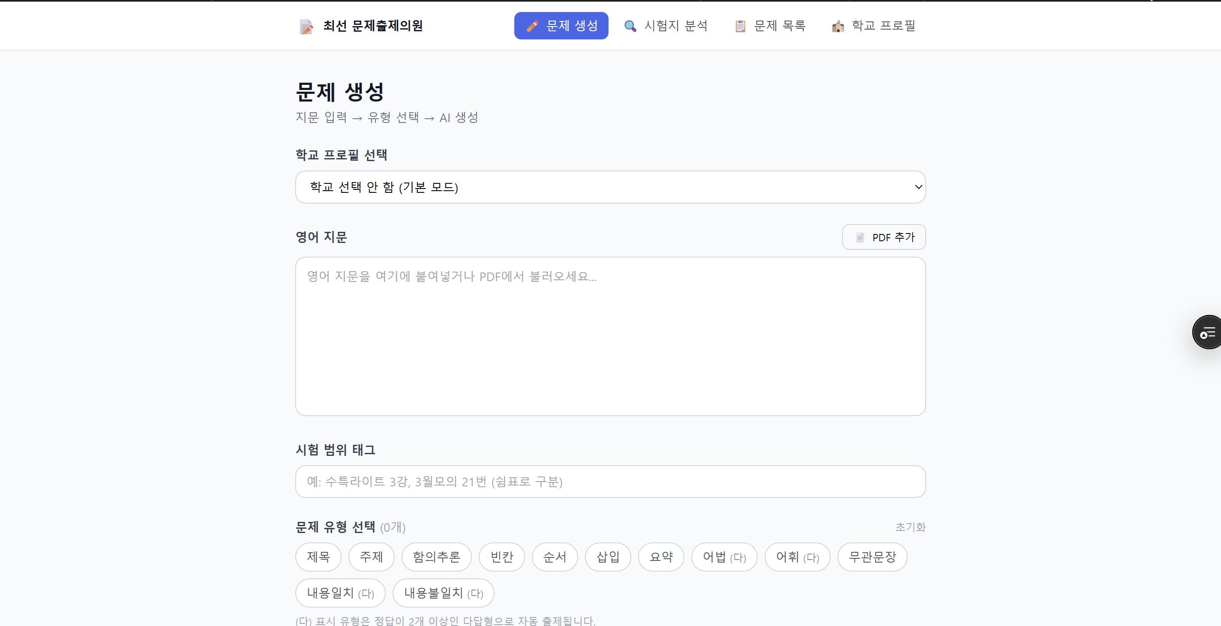1221x626 pixels.
Task: Enable the 내용불일치 (다) question type
Action: (444, 593)
